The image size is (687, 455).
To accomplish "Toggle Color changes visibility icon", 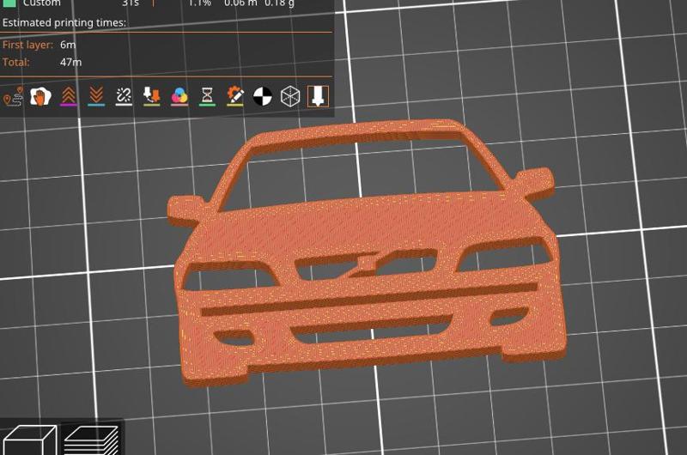I will (179, 96).
